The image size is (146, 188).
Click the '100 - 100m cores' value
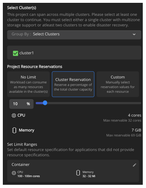(x=29, y=176)
